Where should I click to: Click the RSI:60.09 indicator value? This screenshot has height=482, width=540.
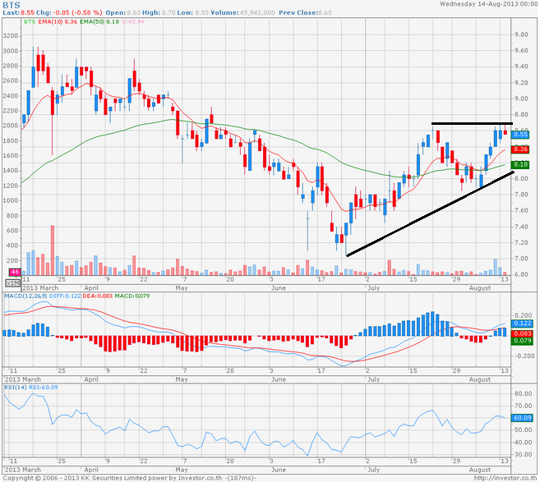pos(44,388)
